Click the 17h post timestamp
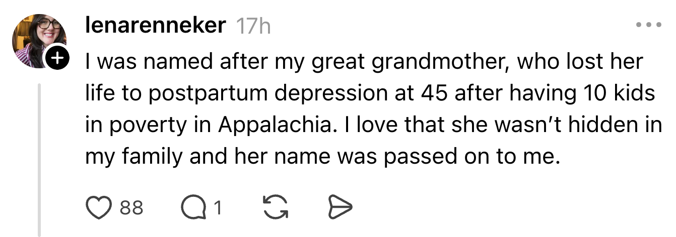The image size is (676, 237). [x=253, y=26]
